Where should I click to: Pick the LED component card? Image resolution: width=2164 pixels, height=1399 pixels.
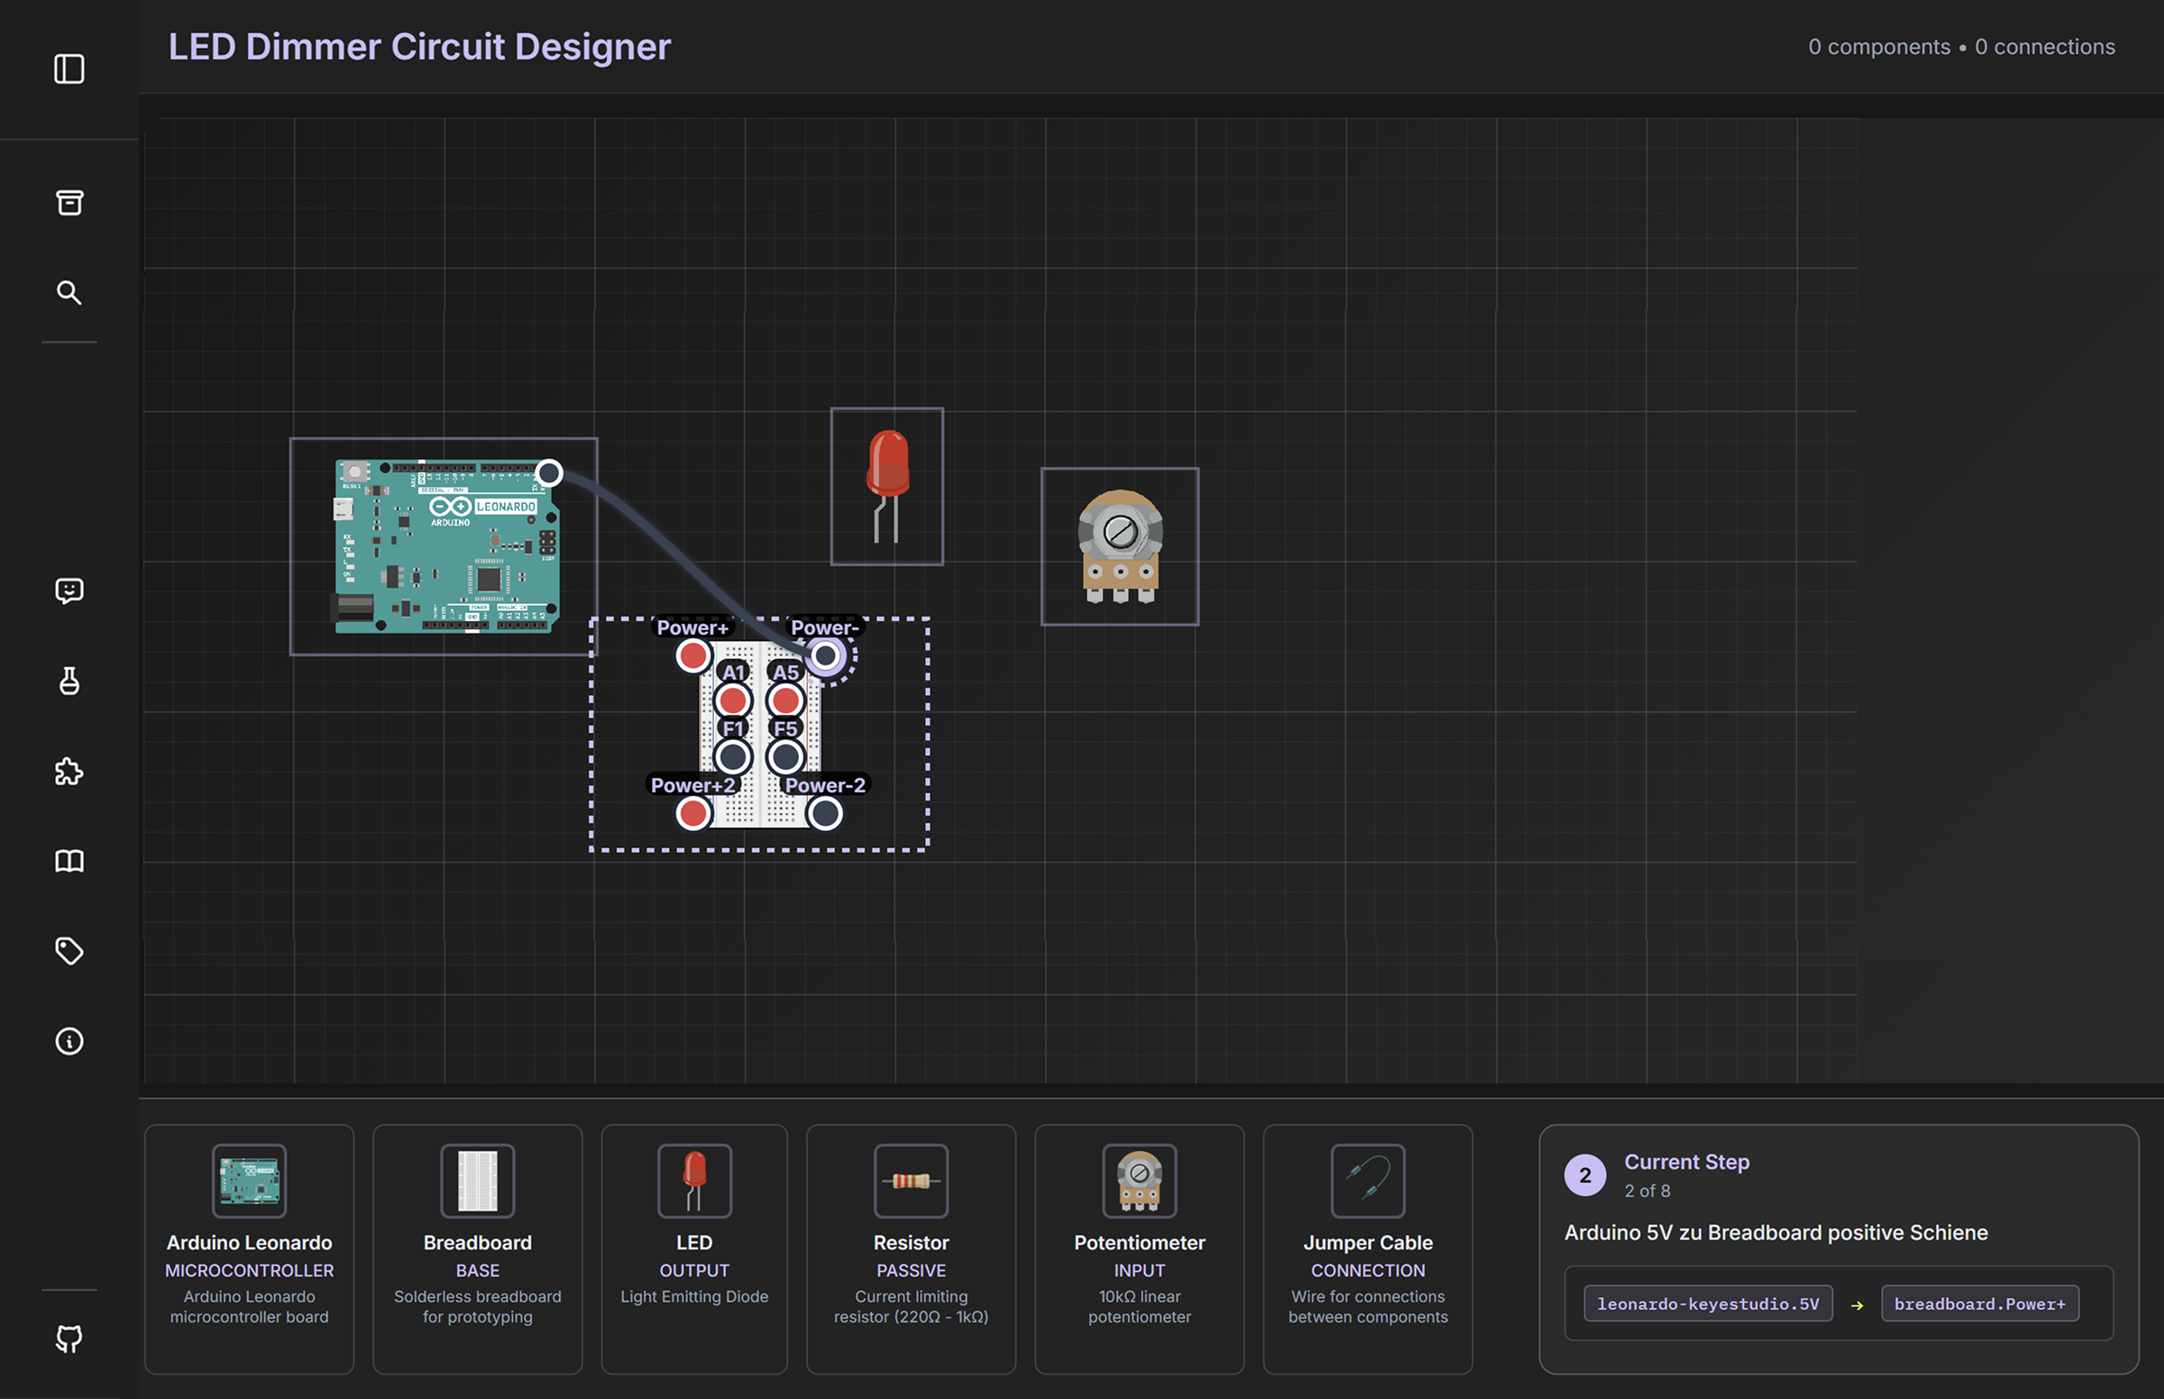[694, 1249]
